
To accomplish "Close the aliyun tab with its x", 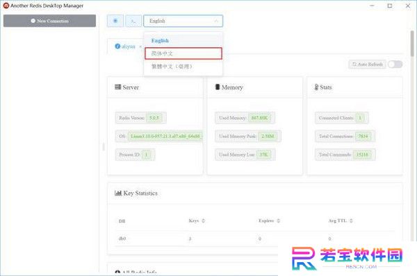I will [x=140, y=46].
